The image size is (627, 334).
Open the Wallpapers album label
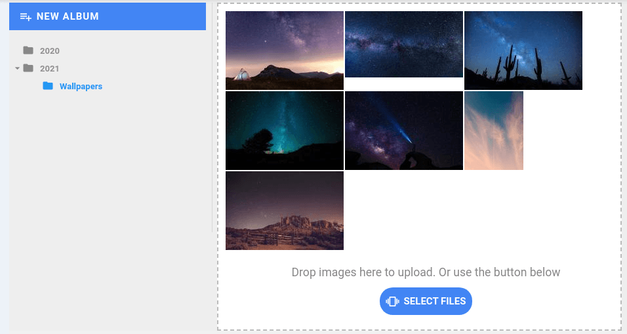[81, 87]
